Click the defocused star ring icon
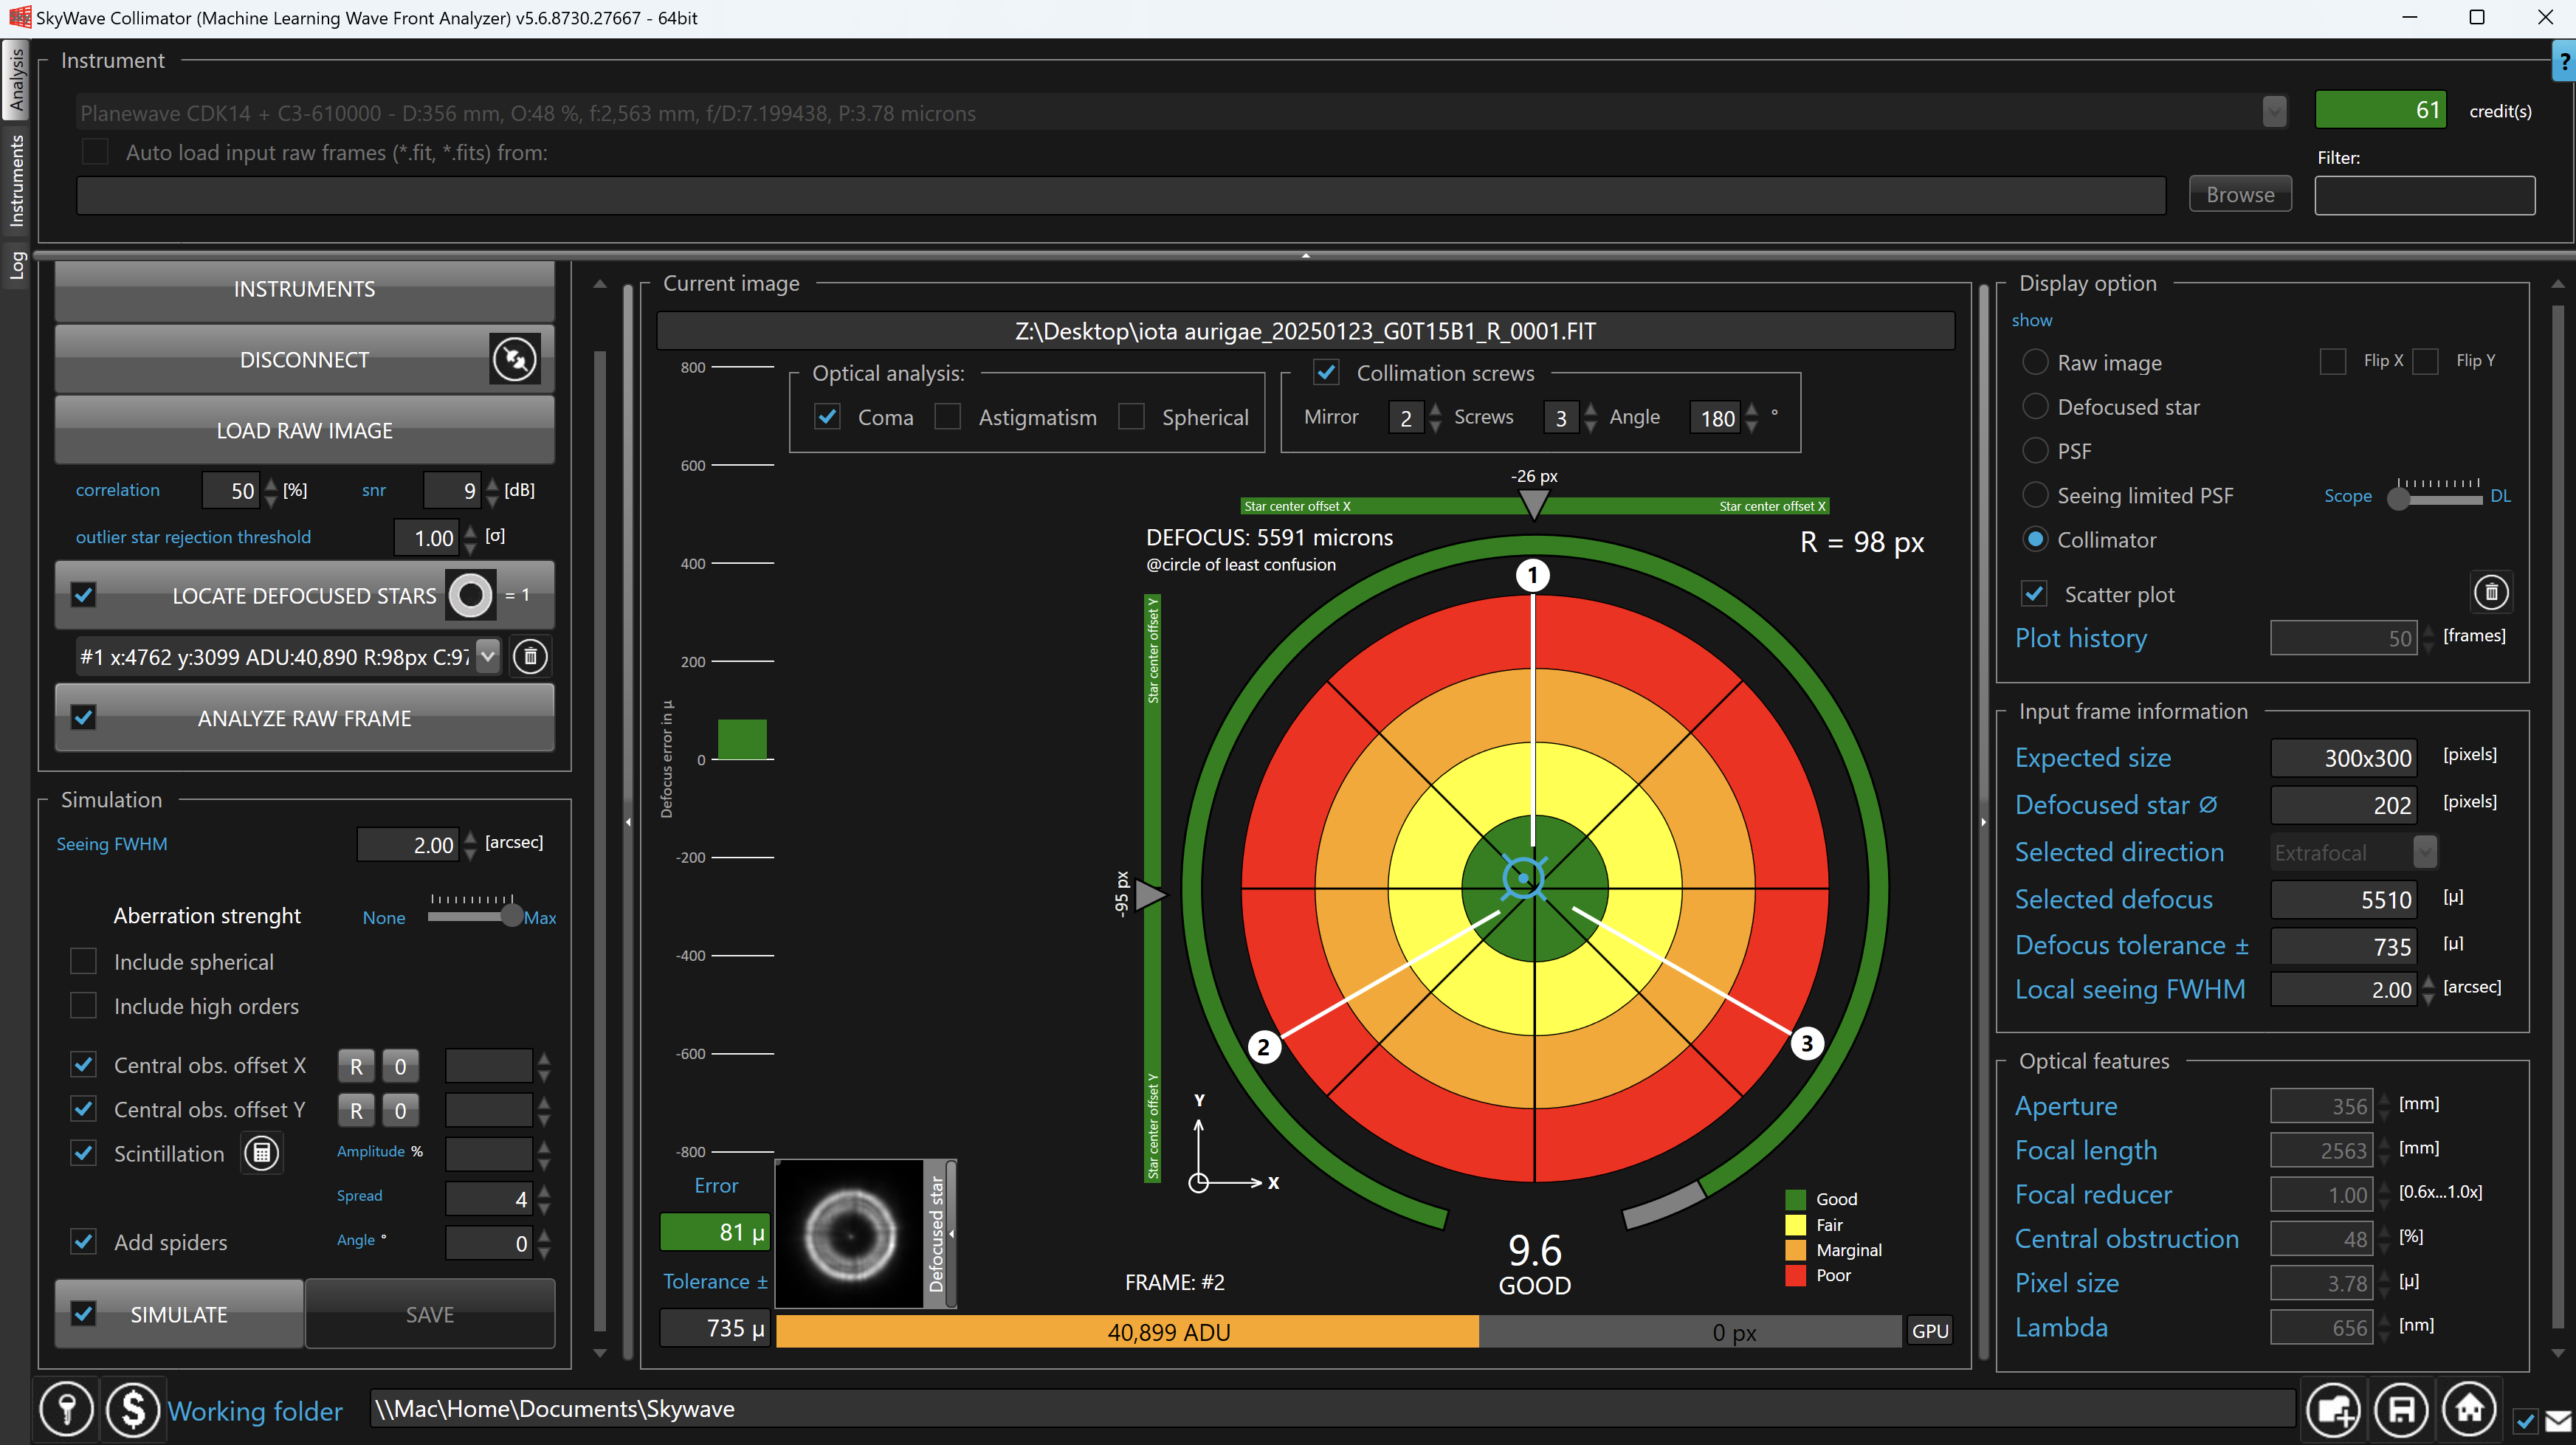The height and width of the screenshot is (1445, 2576). pos(470,596)
